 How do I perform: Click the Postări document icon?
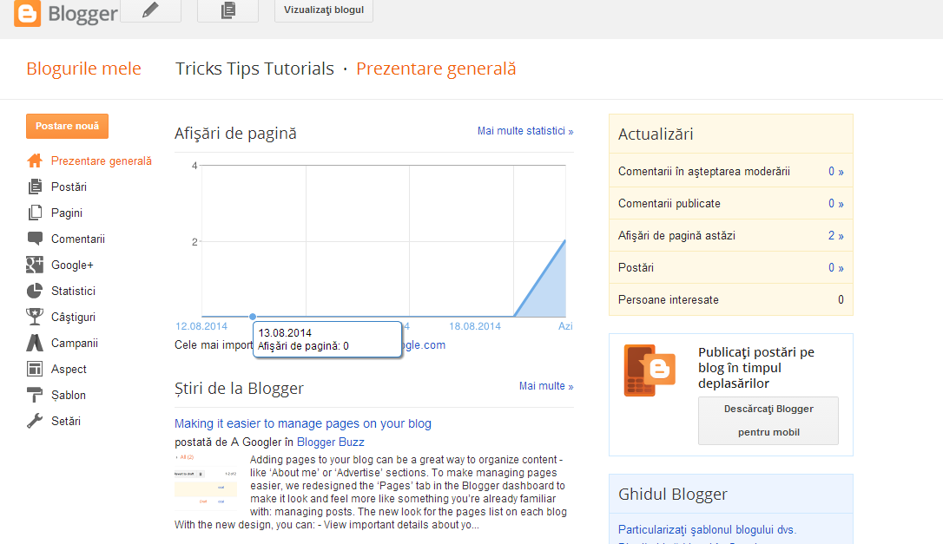coord(35,187)
